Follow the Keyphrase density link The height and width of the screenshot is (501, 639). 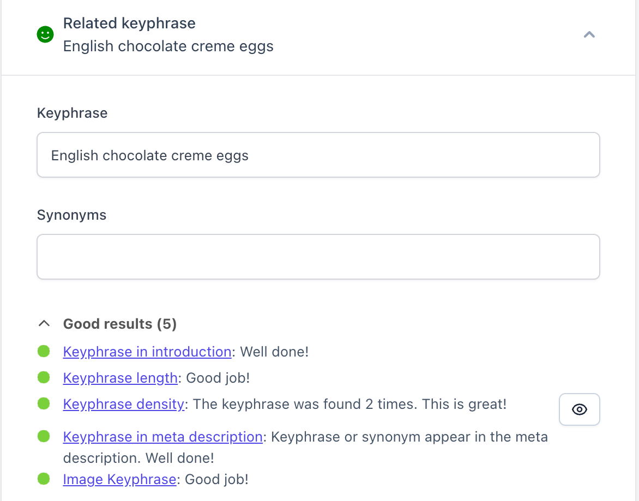pyautogui.click(x=123, y=404)
